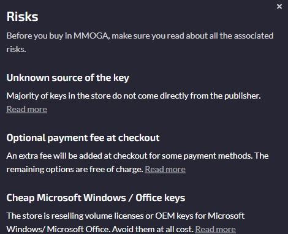Click the intro text's second line reading risks.

point(16,49)
